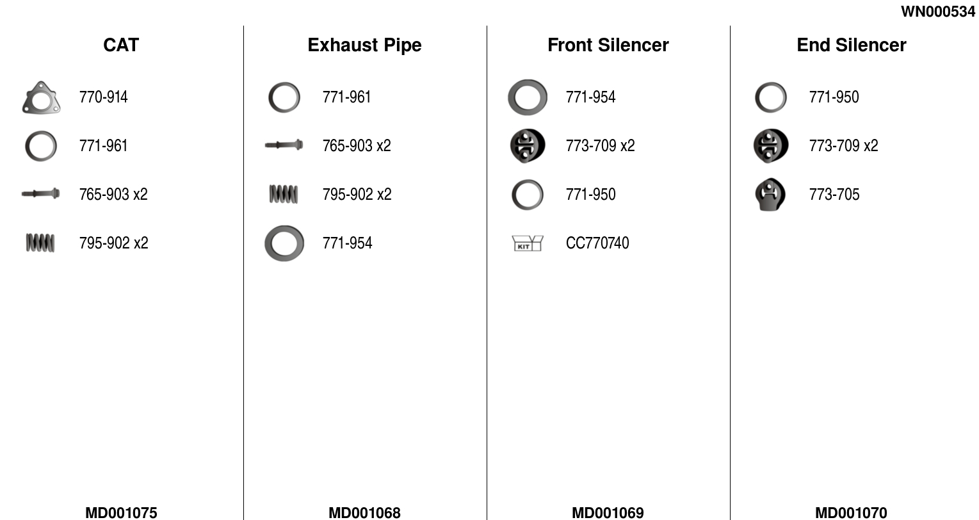Open part code MD001070 under End Silencer
This screenshot has width=979, height=520.
851,512
